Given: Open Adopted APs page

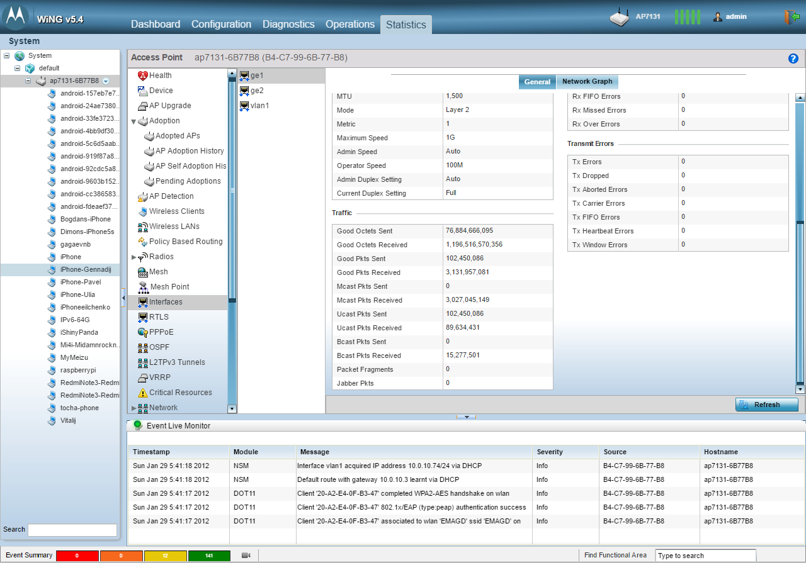Looking at the screenshot, I should 178,136.
